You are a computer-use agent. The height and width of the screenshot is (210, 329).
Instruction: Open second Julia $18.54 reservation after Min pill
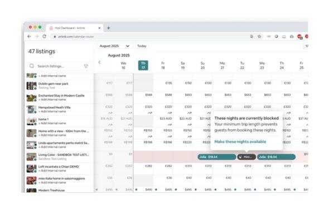pos(277,157)
